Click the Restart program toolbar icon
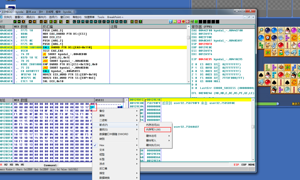300x180 pixels. [19, 21]
